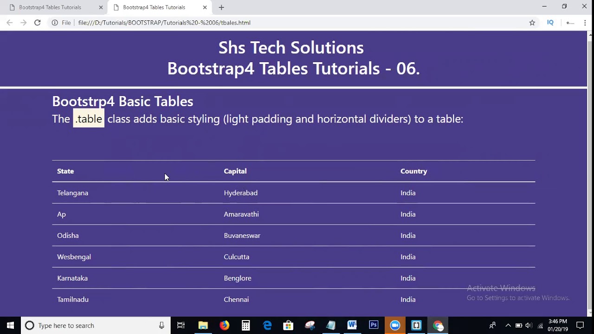Viewport: 594px width, 334px height.
Task: Open Microsoft Word from the taskbar
Action: pos(352,325)
